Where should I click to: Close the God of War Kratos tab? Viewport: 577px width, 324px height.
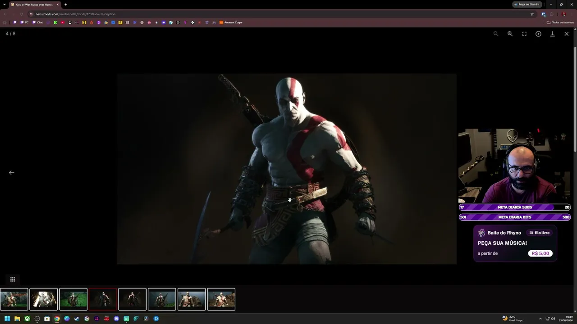pos(58,4)
